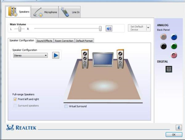
Task: Click the DIGITAL heading text
Action: click(163, 62)
